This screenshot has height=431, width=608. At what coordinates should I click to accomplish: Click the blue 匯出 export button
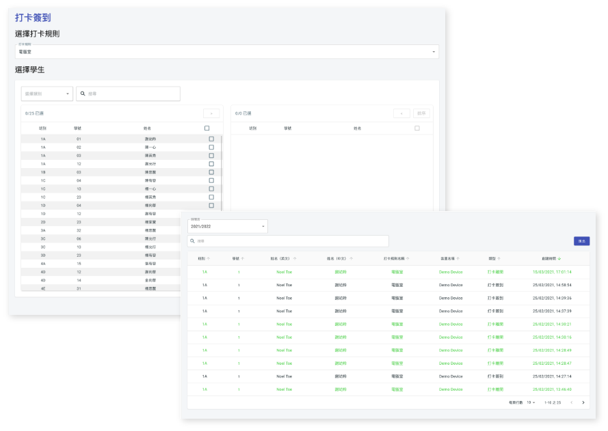pyautogui.click(x=581, y=241)
